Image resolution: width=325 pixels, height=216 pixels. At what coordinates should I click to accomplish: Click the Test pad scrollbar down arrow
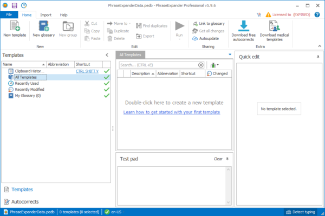point(228,202)
